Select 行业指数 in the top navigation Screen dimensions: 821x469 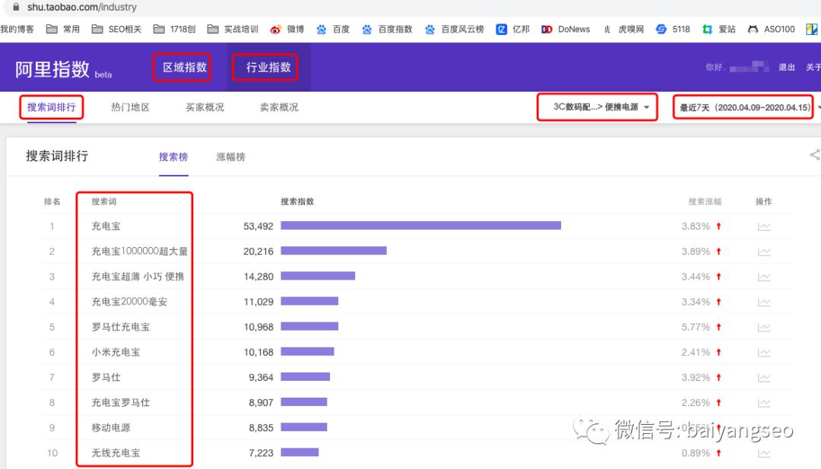(x=265, y=67)
